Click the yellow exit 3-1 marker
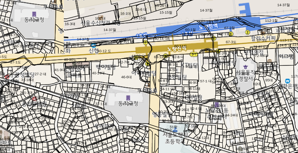Viewport: 298px width, 153px height. pyautogui.click(x=194, y=54)
